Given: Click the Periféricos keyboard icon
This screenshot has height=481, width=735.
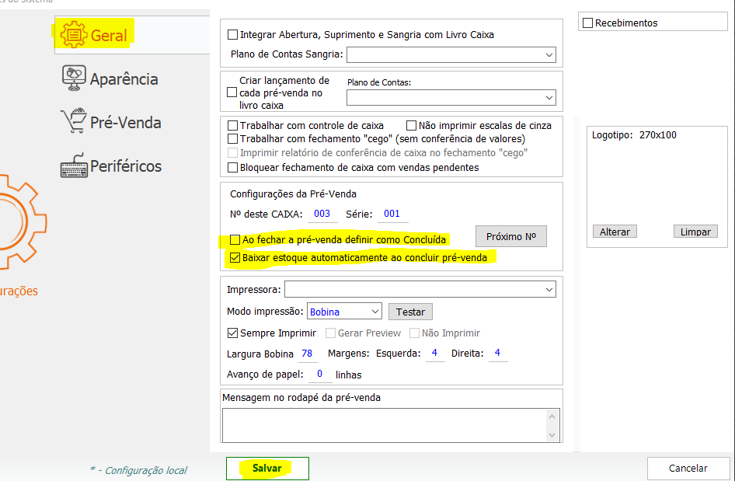Looking at the screenshot, I should click(73, 166).
